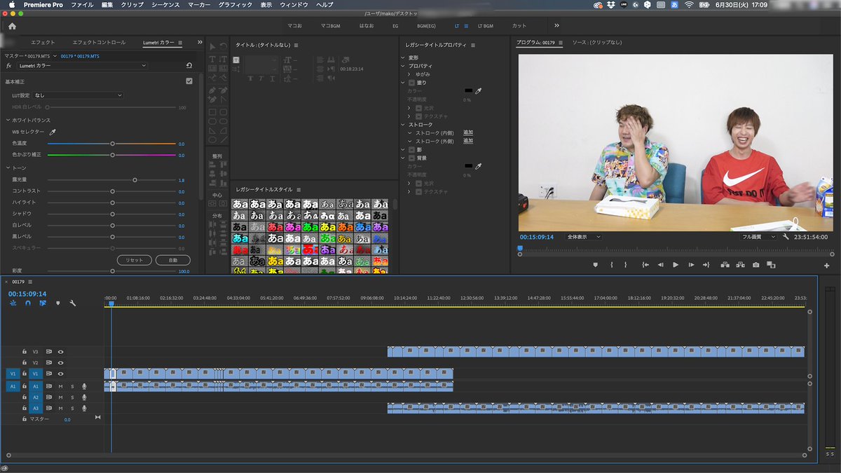This screenshot has width=841, height=473.
Task: Open Wi-Fi status menu
Action: [689, 5]
